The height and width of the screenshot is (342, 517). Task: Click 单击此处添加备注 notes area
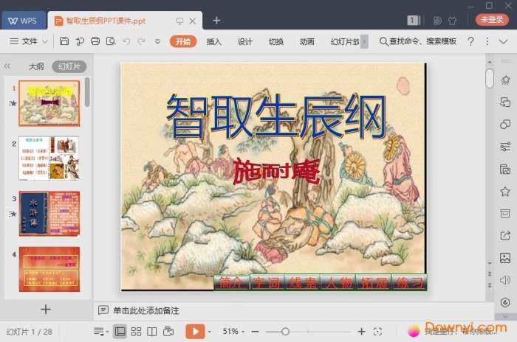click(146, 310)
